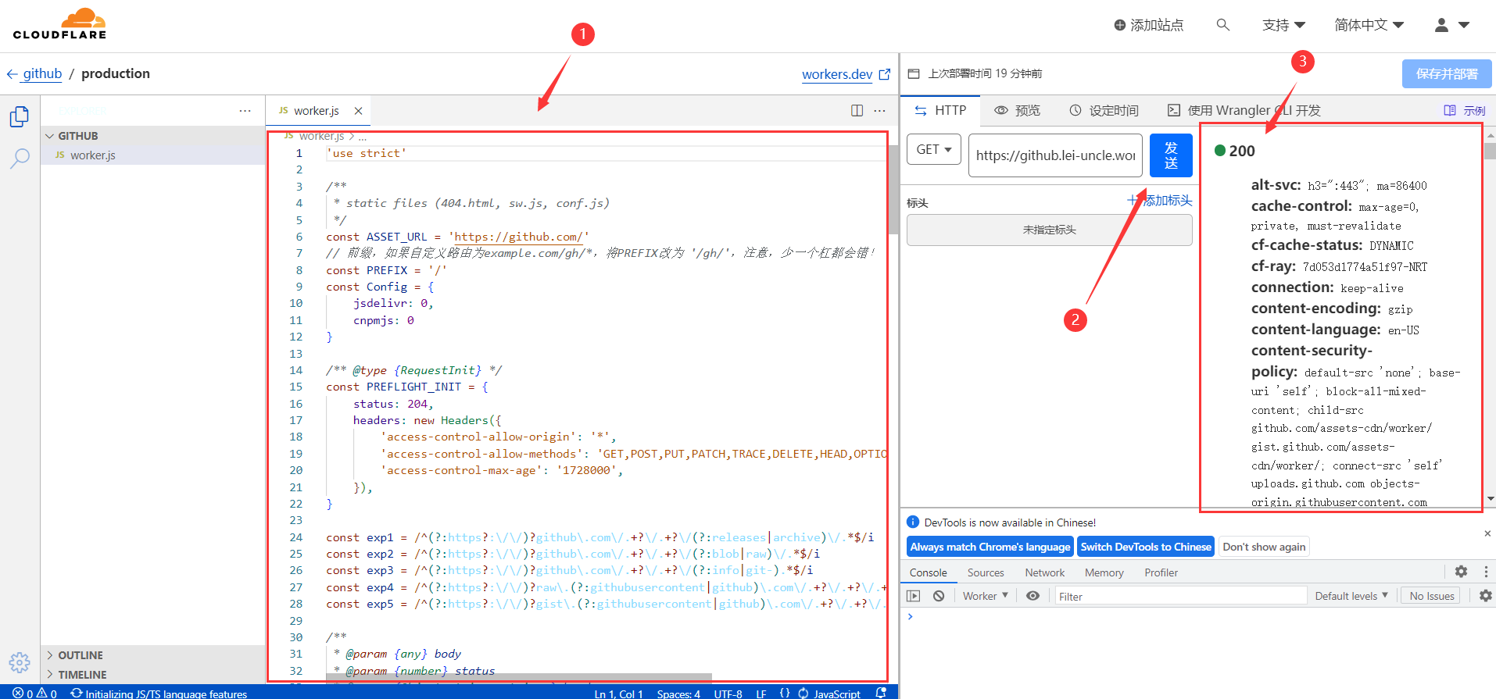1496x699 pixels.
Task: Select the Sources DevTools tab
Action: (x=986, y=572)
